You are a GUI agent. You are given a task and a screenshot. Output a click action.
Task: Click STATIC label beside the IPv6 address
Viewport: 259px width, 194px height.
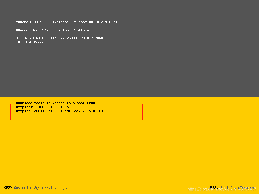pos(95,111)
